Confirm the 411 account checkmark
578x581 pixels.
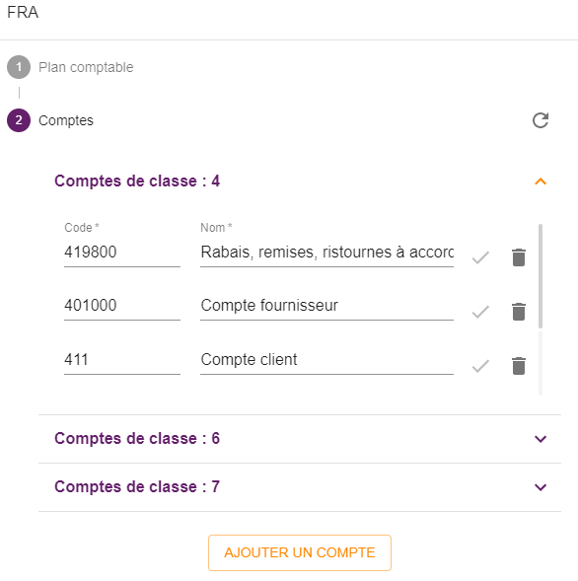point(480,366)
